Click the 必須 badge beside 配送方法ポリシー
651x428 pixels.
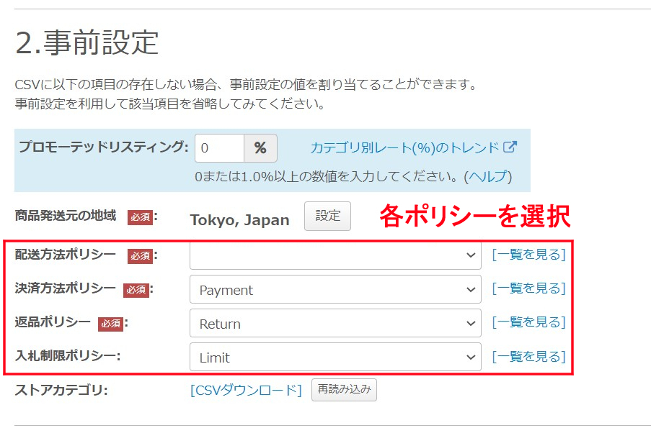(141, 257)
